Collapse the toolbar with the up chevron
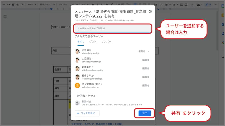The image size is (225, 126). [x=216, y=4]
